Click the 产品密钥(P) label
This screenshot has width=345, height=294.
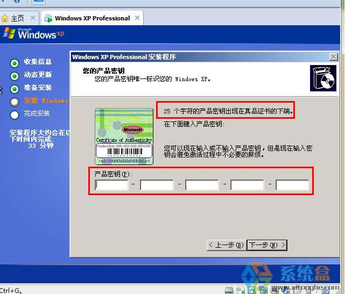[x=113, y=174]
